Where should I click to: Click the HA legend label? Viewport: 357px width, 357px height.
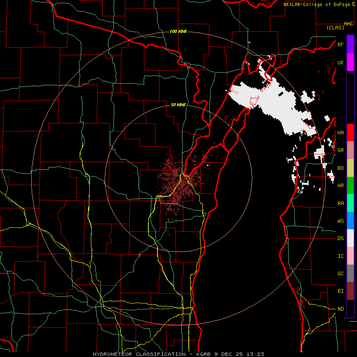point(340,133)
